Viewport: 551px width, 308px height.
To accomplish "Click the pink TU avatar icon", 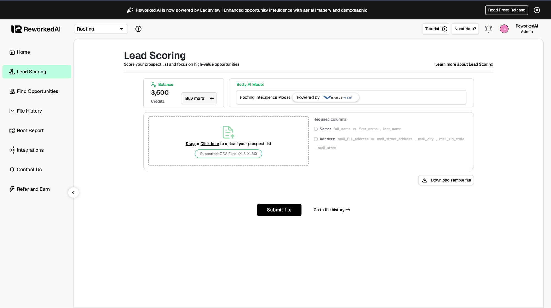I will pyautogui.click(x=504, y=29).
